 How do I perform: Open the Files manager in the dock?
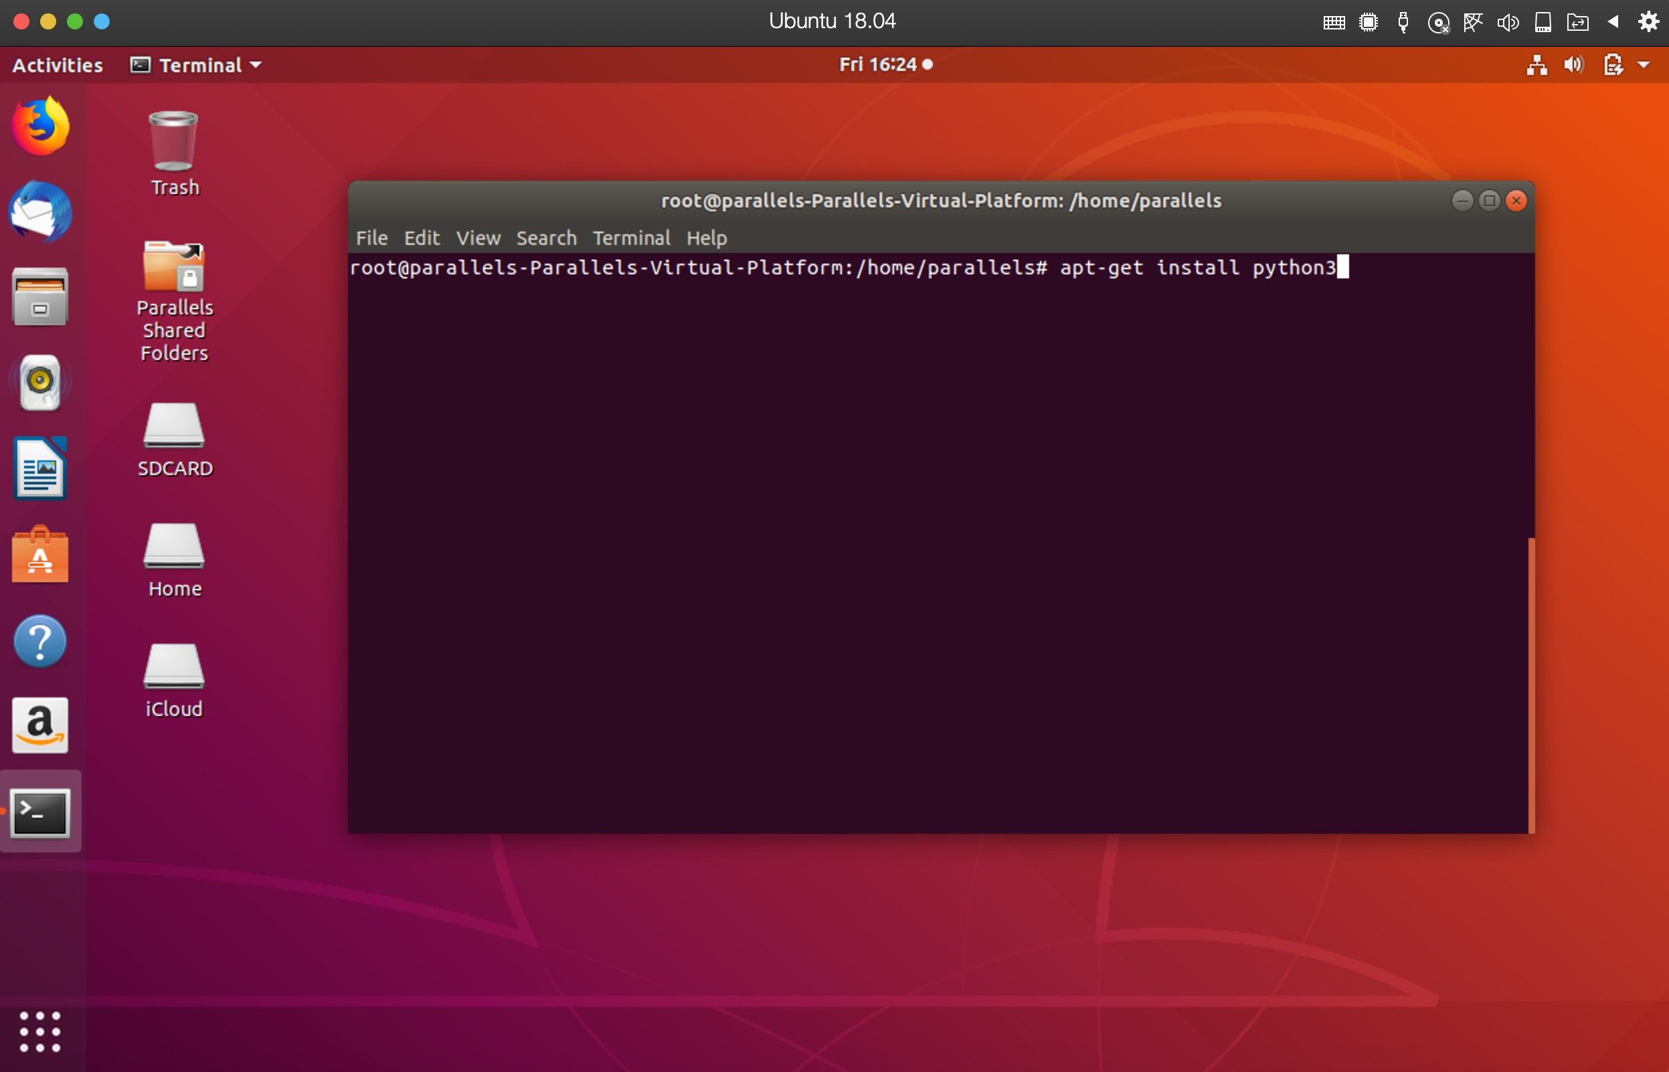coord(40,297)
